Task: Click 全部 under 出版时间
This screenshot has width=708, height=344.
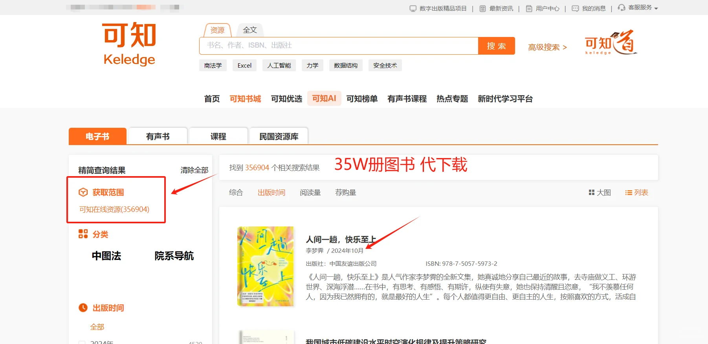Action: pyautogui.click(x=97, y=327)
